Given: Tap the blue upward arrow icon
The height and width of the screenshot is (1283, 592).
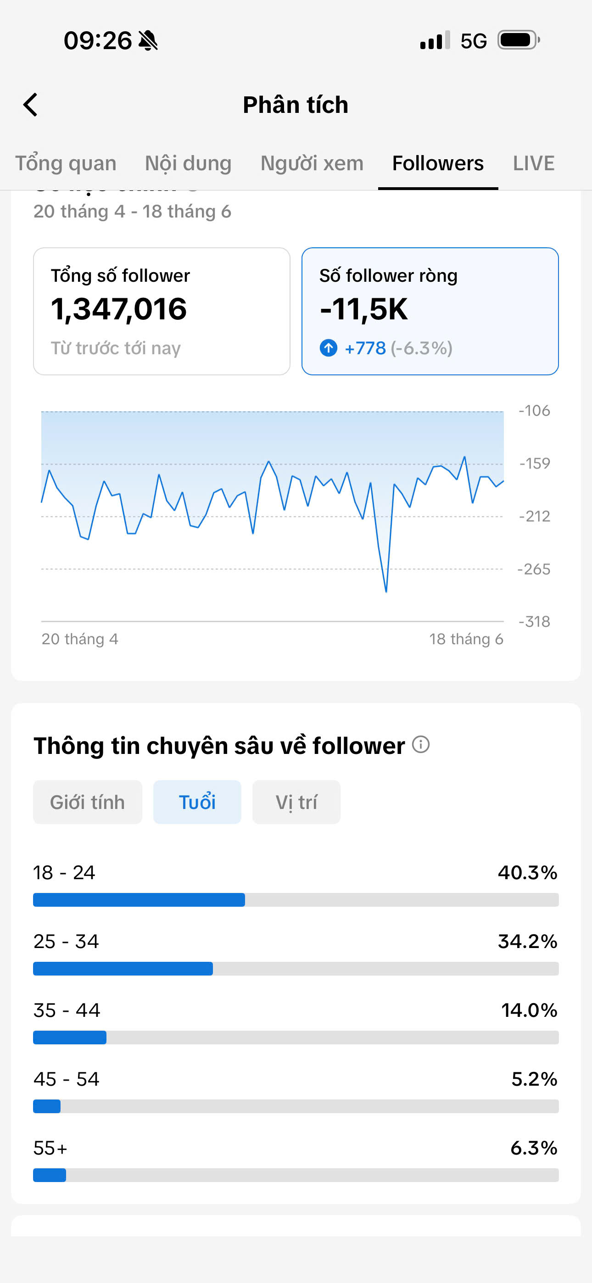Looking at the screenshot, I should pyautogui.click(x=329, y=348).
